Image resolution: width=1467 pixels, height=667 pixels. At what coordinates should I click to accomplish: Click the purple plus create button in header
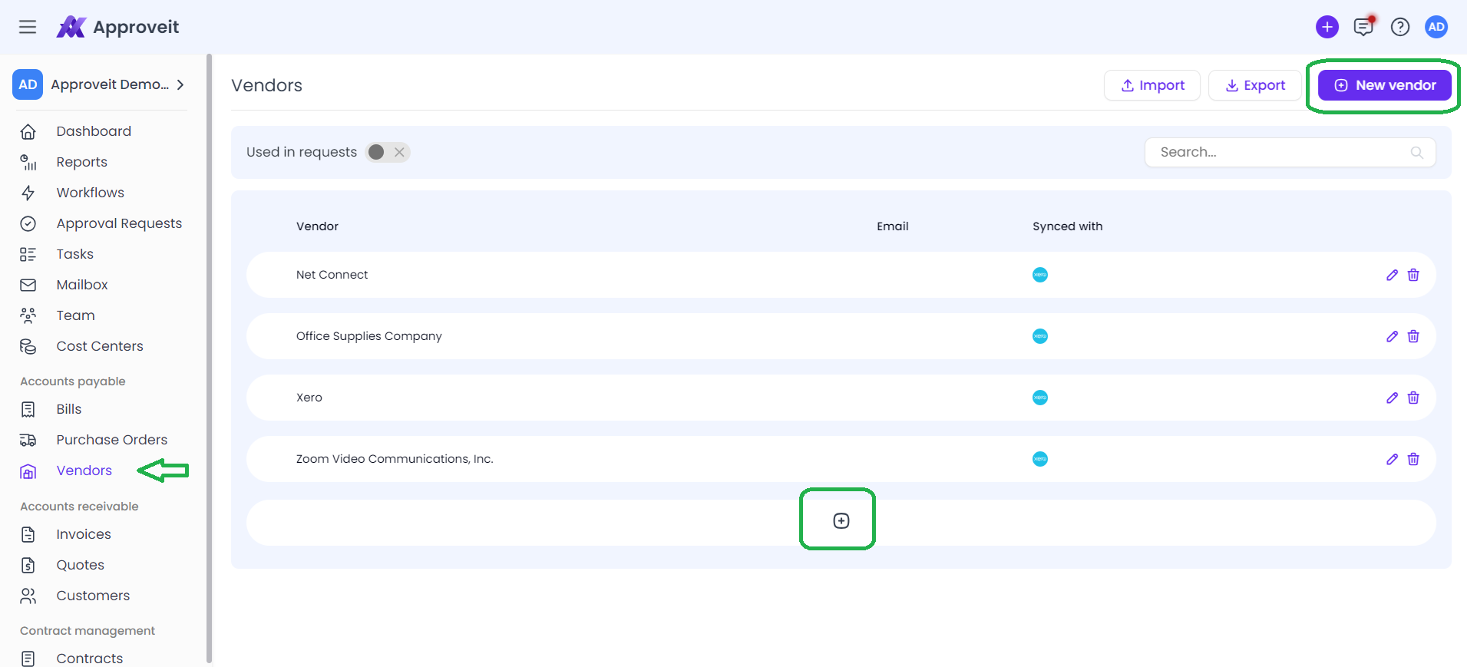[x=1327, y=27]
